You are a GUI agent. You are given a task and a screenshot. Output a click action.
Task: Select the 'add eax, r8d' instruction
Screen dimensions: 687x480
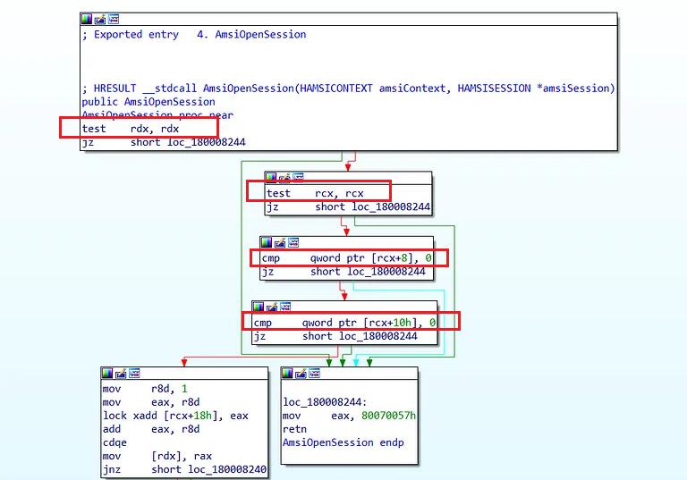point(151,429)
